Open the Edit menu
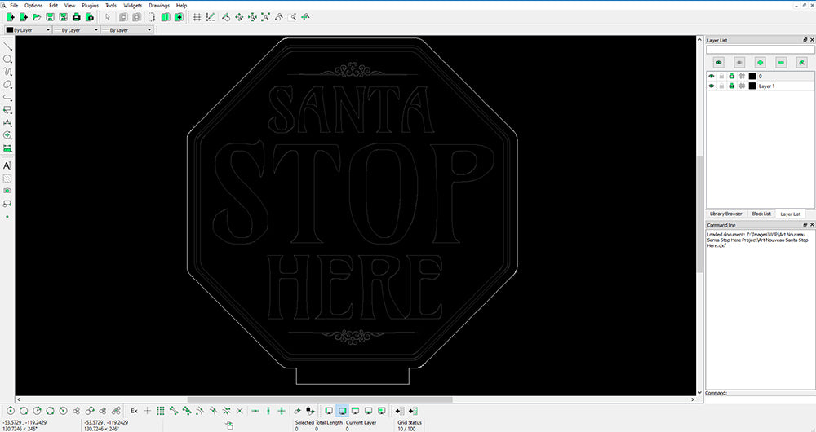The width and height of the screenshot is (816, 432). click(x=54, y=5)
